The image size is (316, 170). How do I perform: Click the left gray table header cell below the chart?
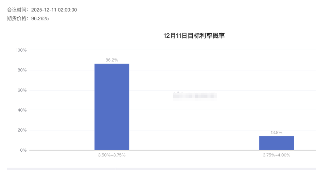(61, 169)
